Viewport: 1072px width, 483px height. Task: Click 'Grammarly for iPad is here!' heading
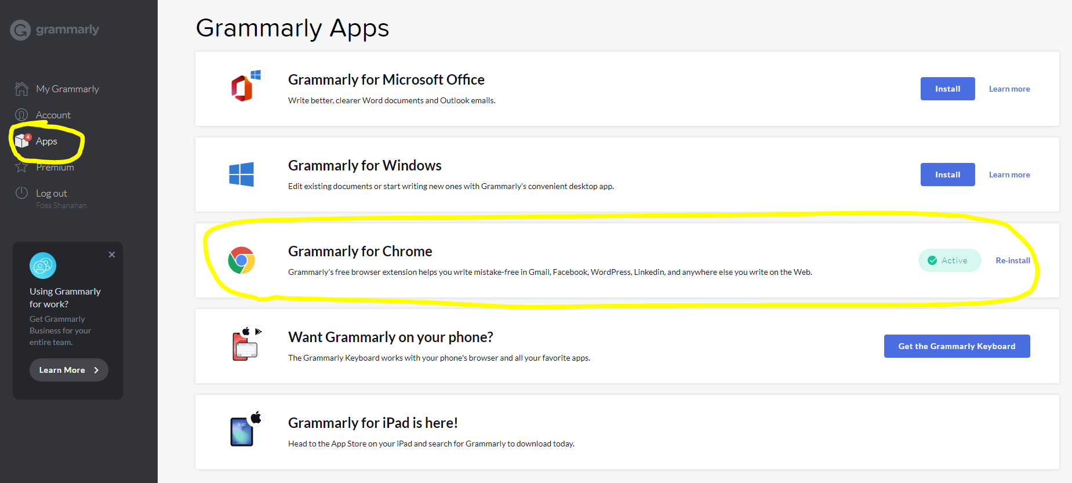coord(373,423)
